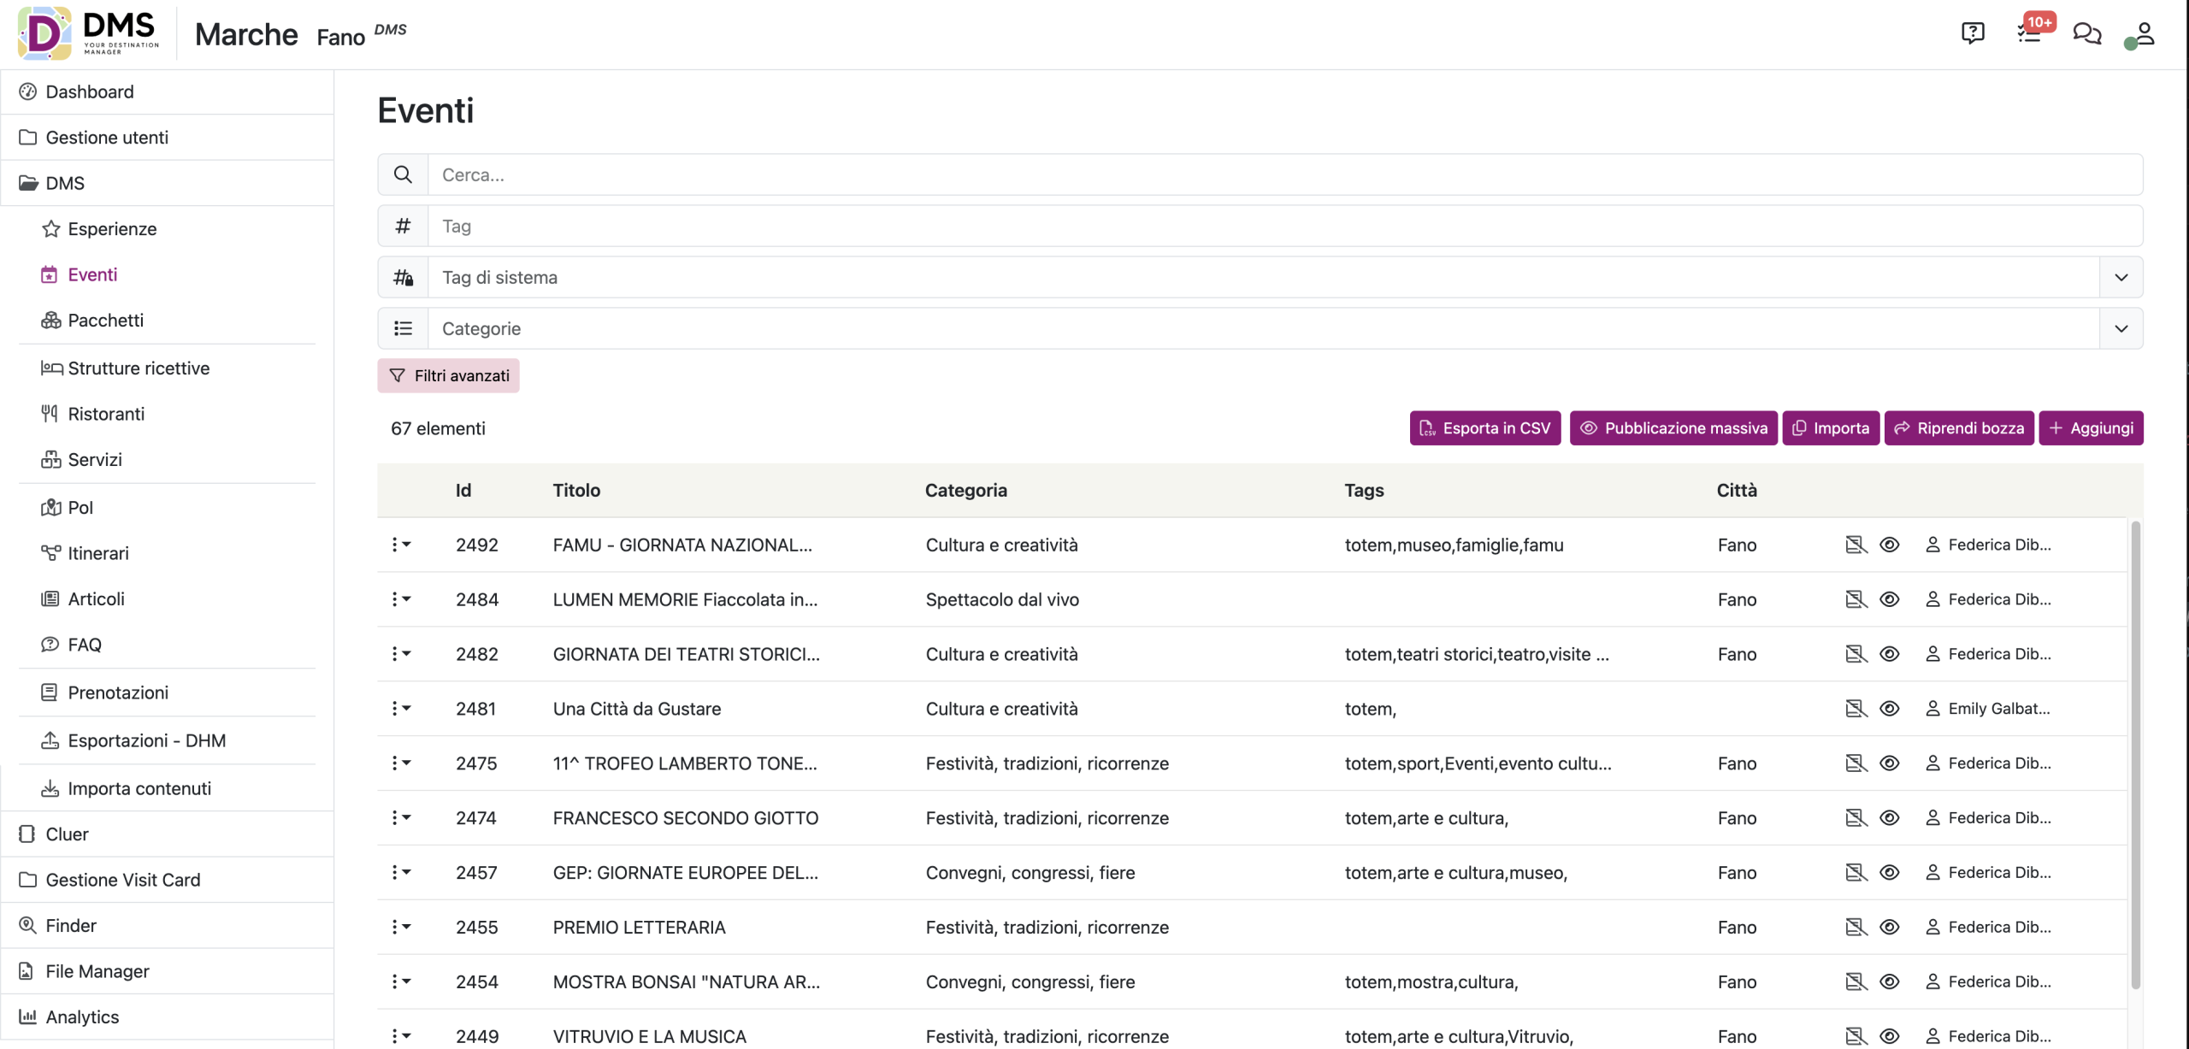The image size is (2189, 1049).
Task: Focus the Cerca... search field
Action: point(1285,174)
